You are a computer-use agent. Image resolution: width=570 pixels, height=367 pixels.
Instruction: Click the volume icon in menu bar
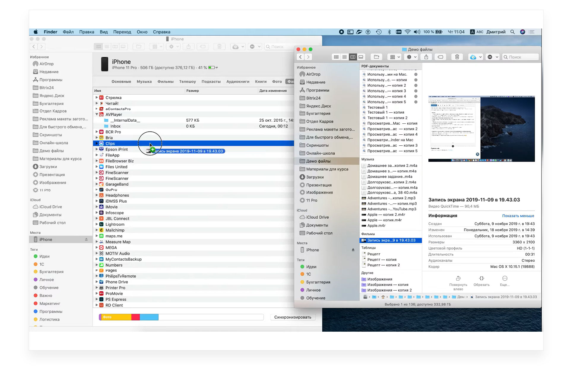pyautogui.click(x=417, y=32)
